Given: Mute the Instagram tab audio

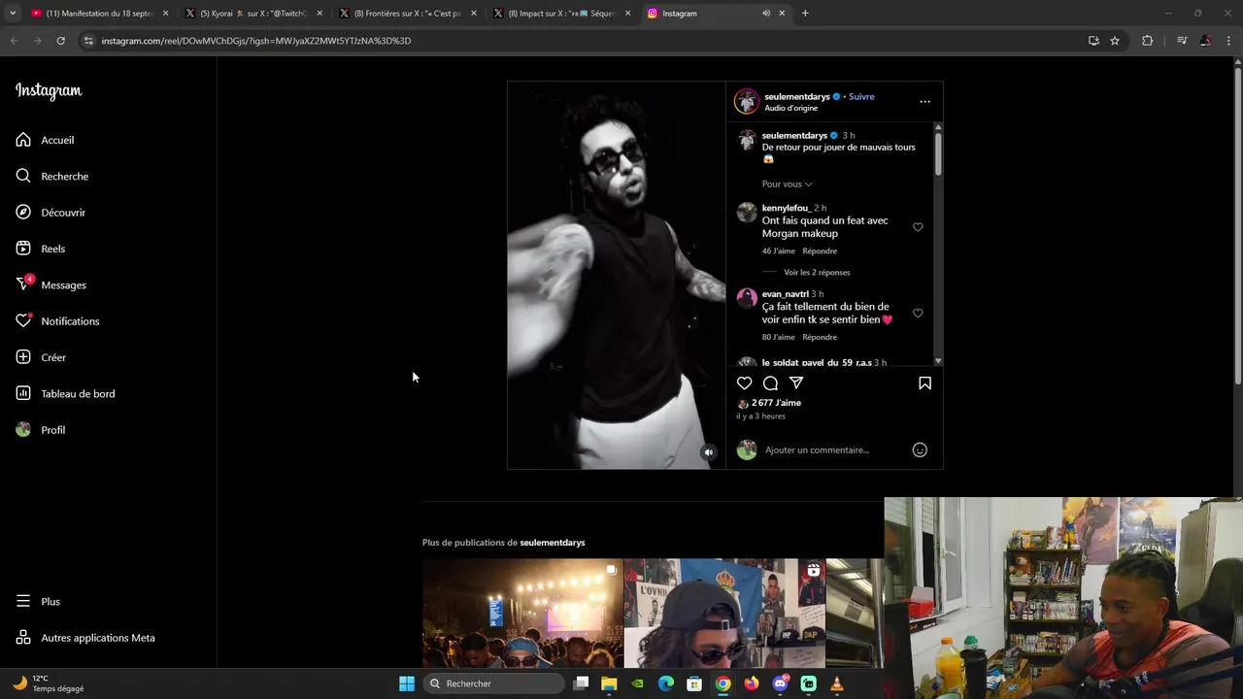Looking at the screenshot, I should click(765, 14).
